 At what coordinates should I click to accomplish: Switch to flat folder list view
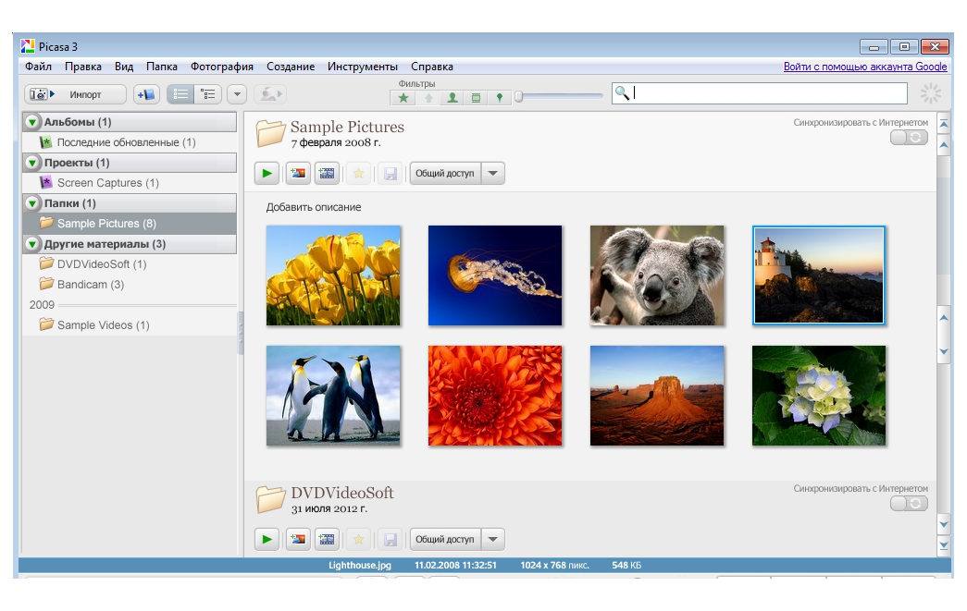tap(180, 94)
